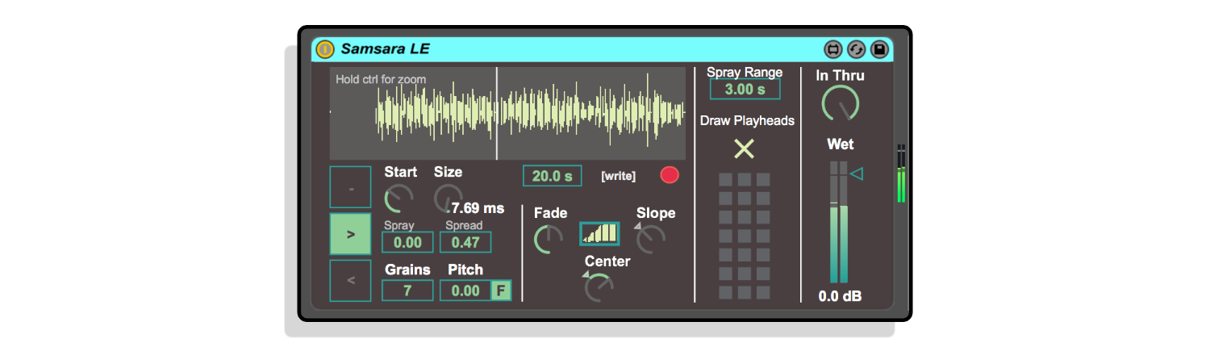Viewport: 1210px width, 347px height.
Task: Click the dash button above forward
Action: click(350, 187)
